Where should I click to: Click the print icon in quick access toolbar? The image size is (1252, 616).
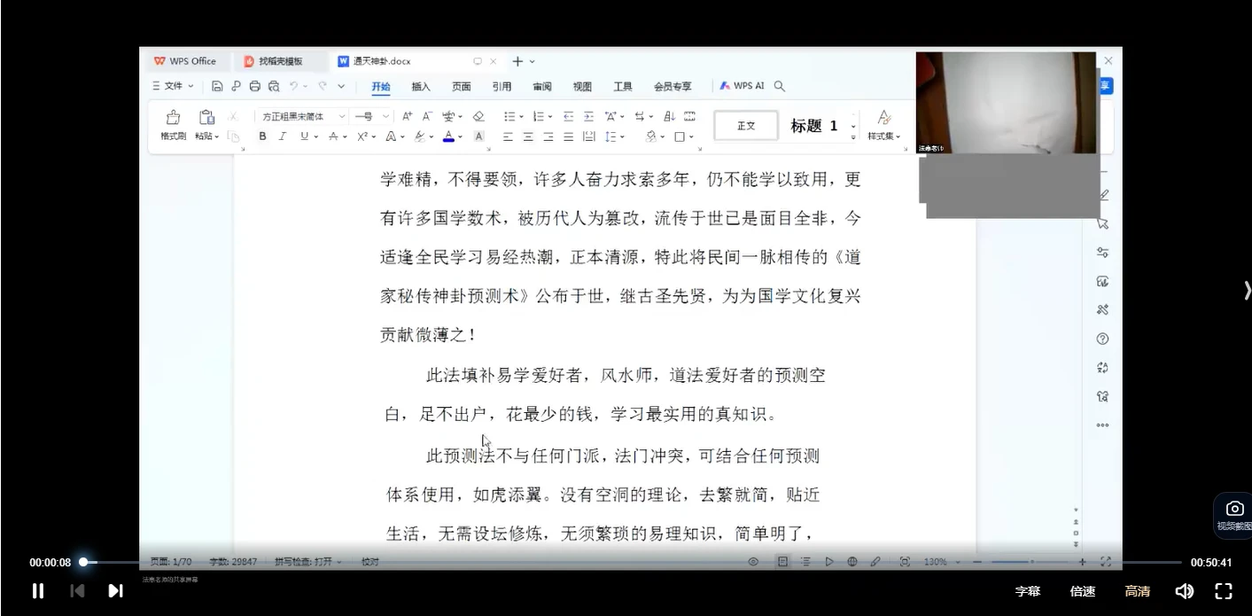click(255, 86)
